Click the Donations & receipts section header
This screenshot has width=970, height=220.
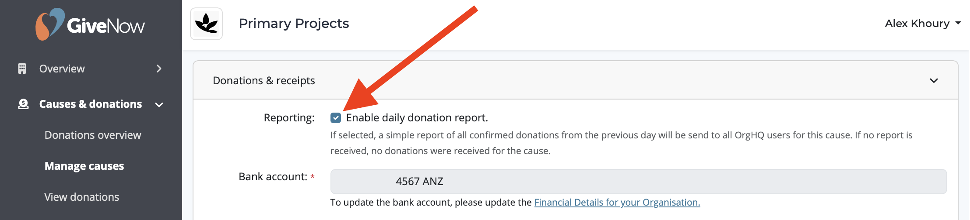575,80
